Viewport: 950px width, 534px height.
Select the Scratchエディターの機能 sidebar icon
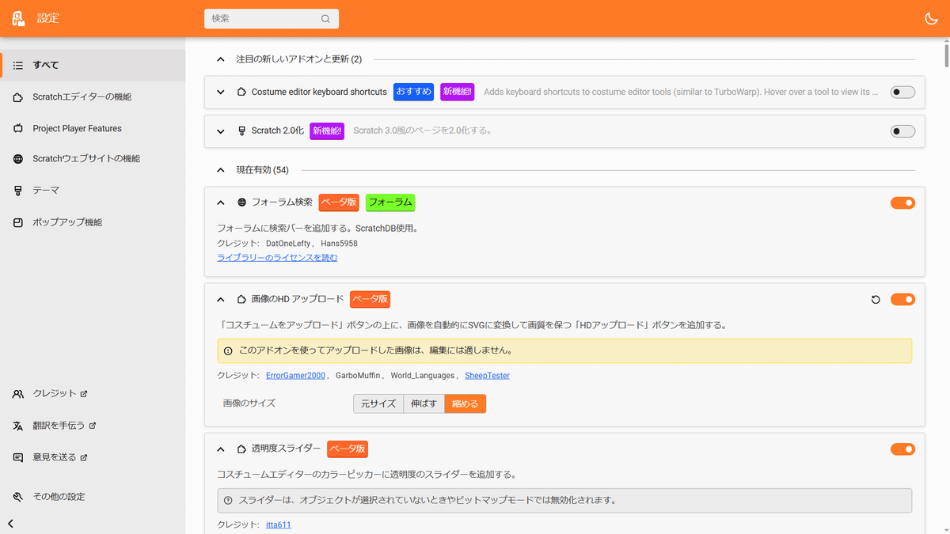(17, 96)
